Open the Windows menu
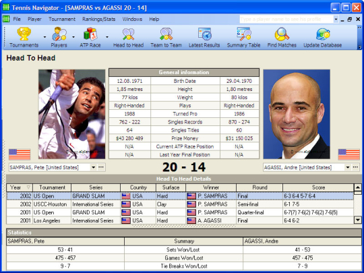 pos(132,20)
